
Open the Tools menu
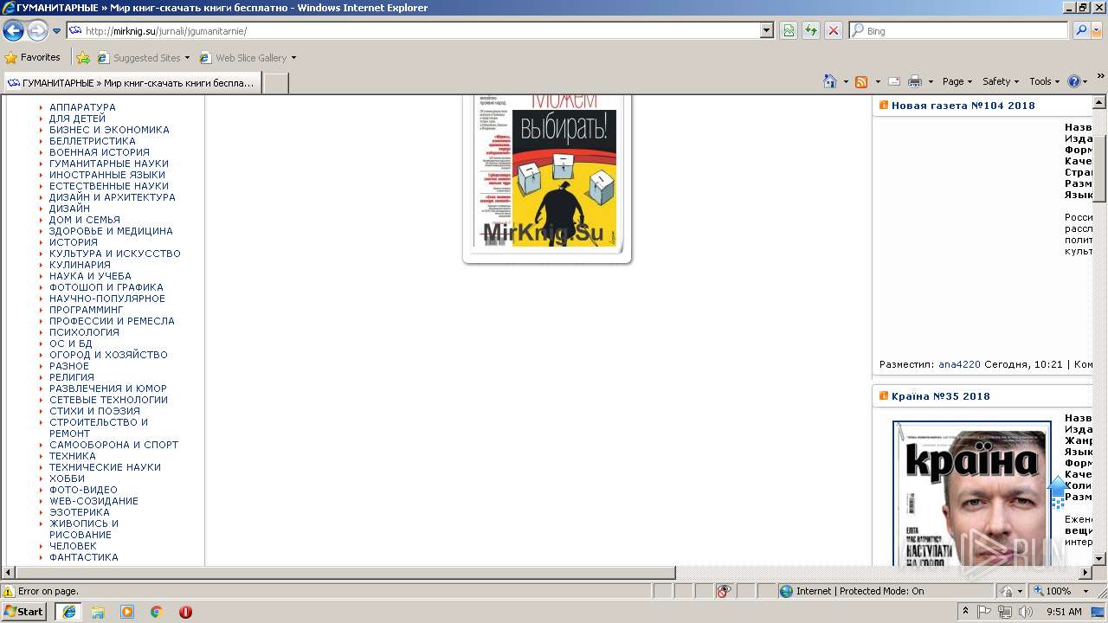pyautogui.click(x=1044, y=81)
